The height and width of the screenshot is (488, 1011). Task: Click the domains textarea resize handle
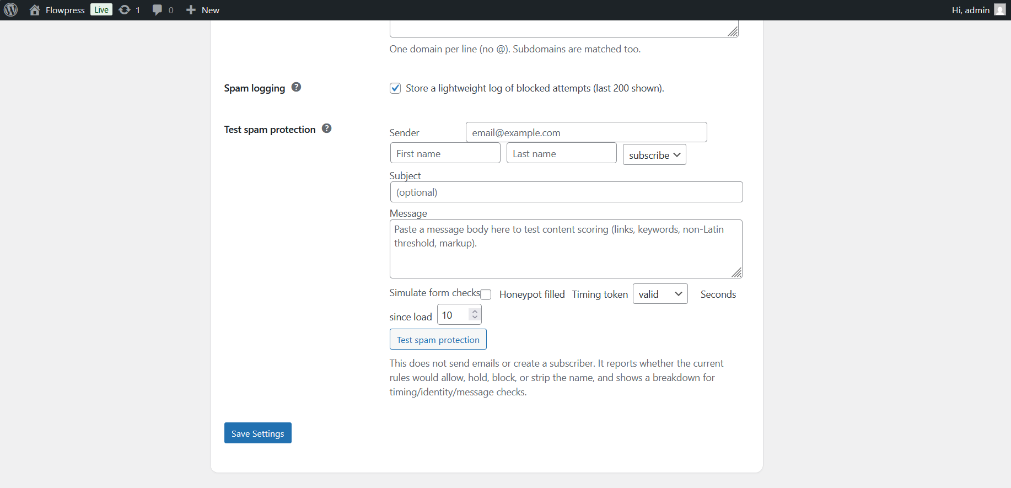coord(733,31)
